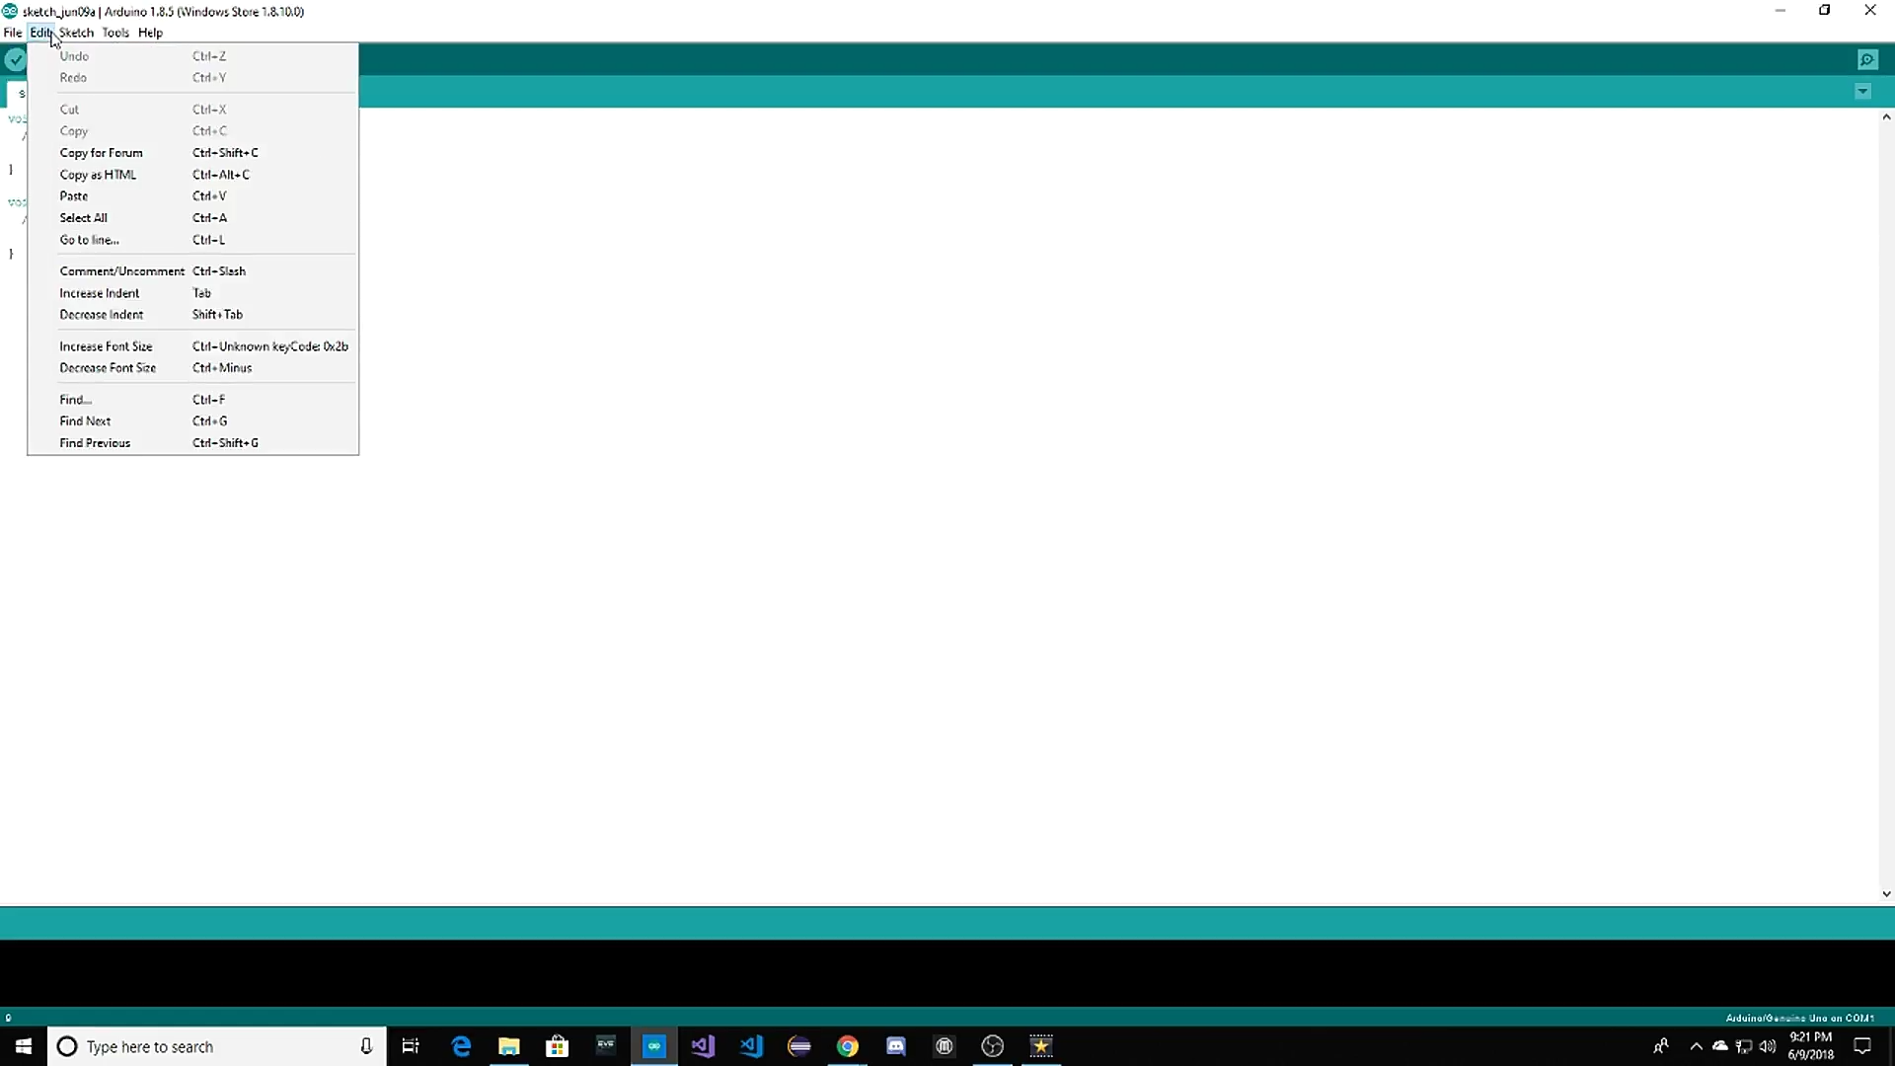Open the Serial Monitor icon
Image resolution: width=1895 pixels, height=1066 pixels.
1867,60
